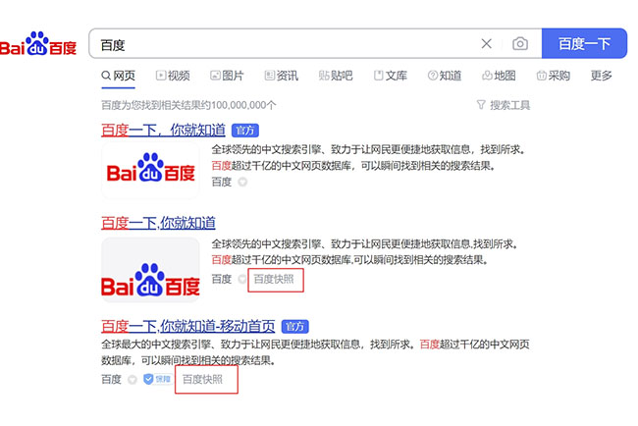
Task: Click the 百度 source text in second result
Action: point(222,279)
